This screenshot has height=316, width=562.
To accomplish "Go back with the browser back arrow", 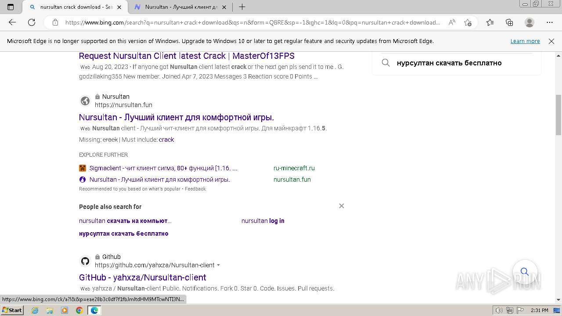I will click(x=12, y=22).
